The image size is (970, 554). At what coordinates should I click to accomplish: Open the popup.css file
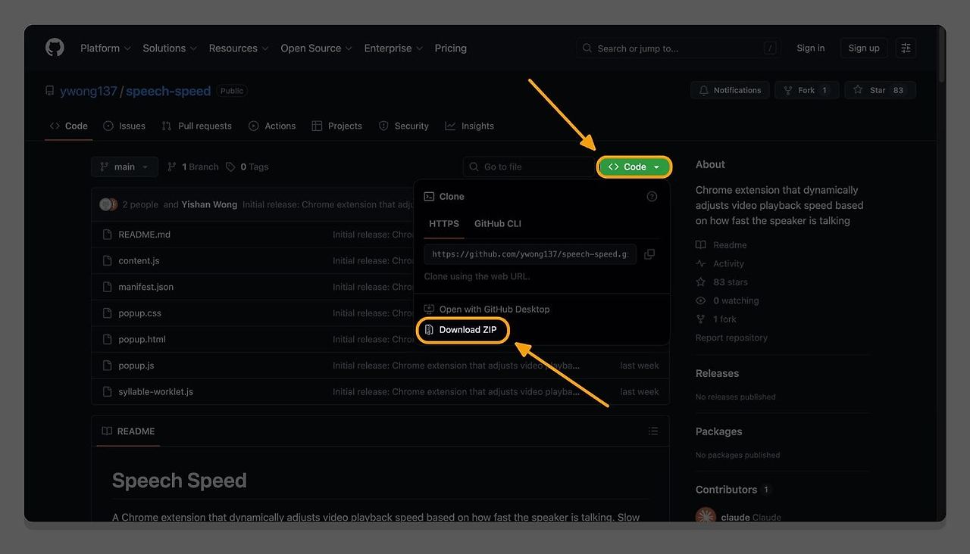(139, 313)
